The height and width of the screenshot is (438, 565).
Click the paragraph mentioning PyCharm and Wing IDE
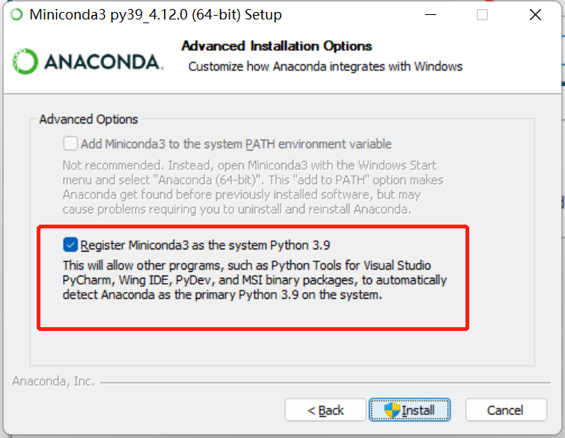coord(254,280)
